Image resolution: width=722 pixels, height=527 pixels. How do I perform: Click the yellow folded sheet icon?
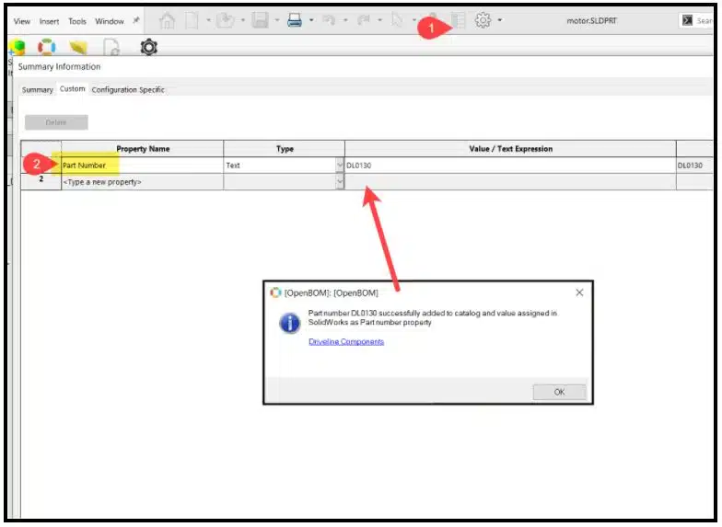click(78, 47)
